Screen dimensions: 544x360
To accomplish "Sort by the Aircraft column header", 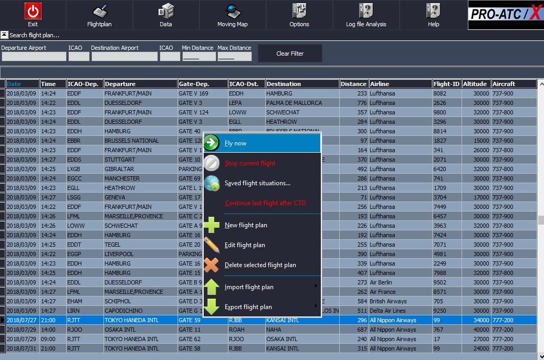I will click(x=514, y=84).
